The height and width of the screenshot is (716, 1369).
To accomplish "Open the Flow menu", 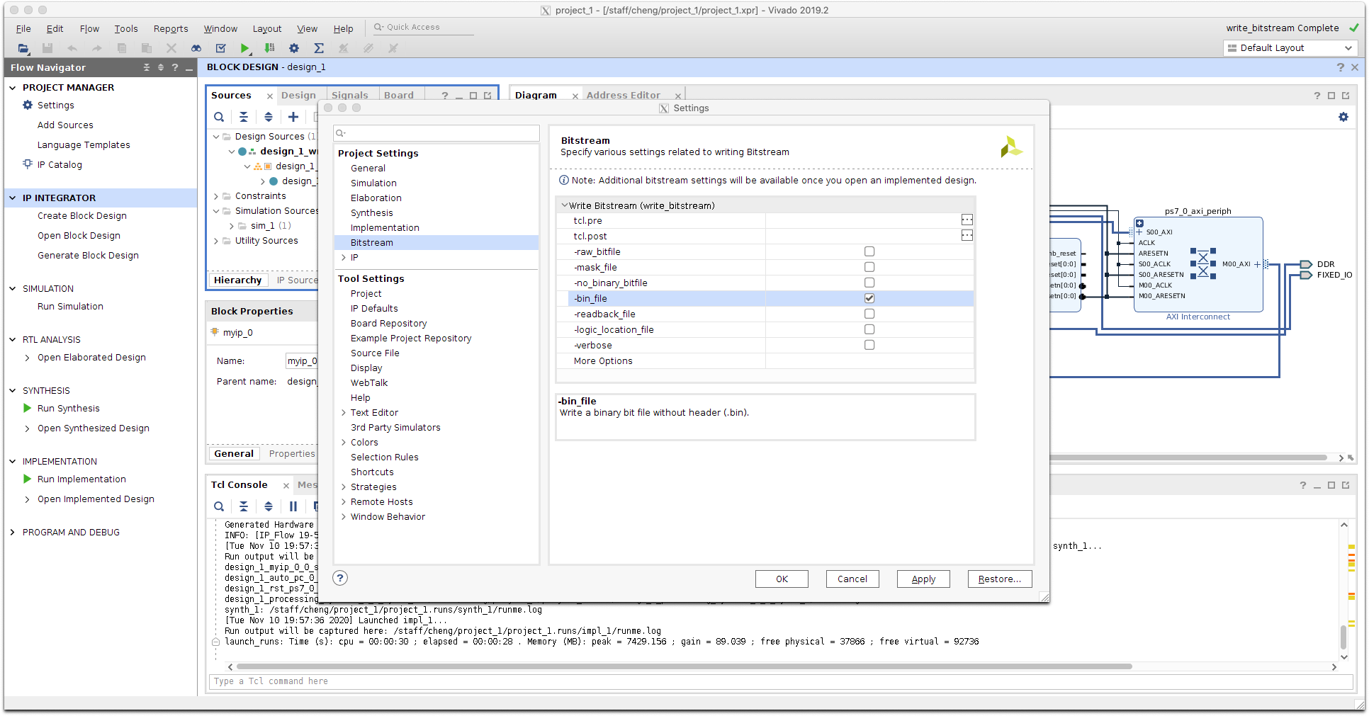I will (x=89, y=28).
